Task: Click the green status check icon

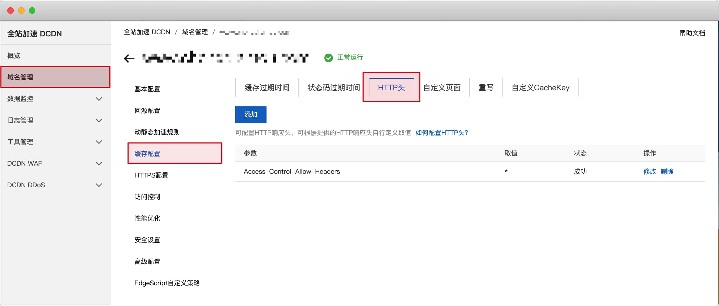Action: pyautogui.click(x=329, y=58)
